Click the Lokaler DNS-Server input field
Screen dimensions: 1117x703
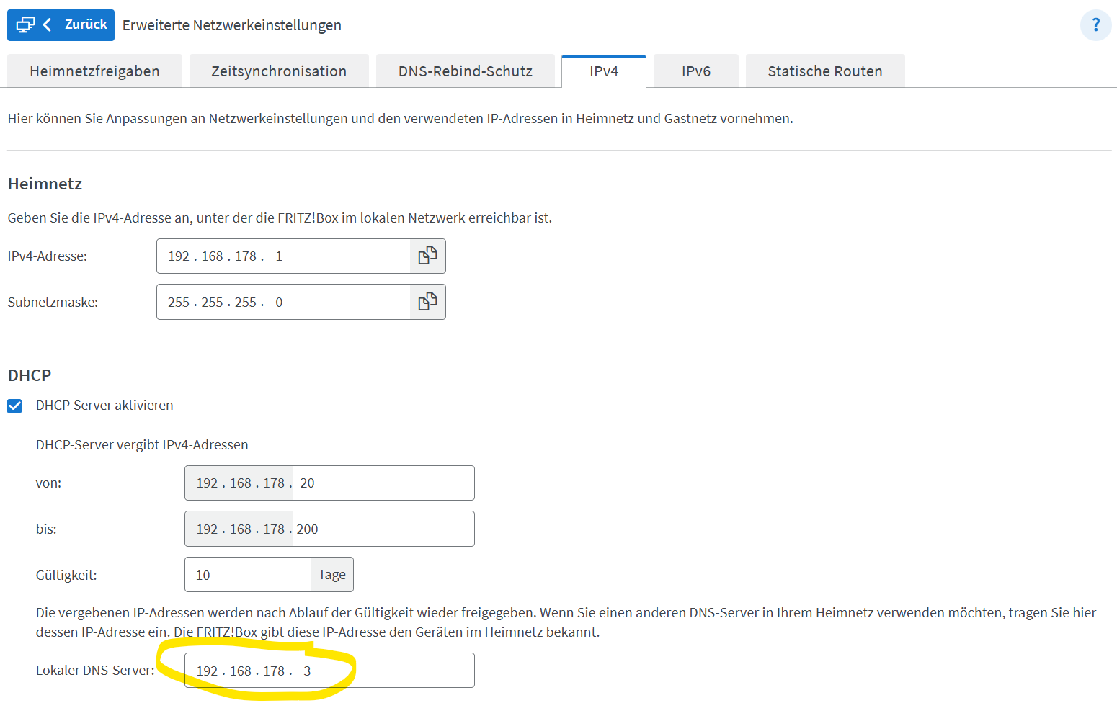click(x=329, y=671)
